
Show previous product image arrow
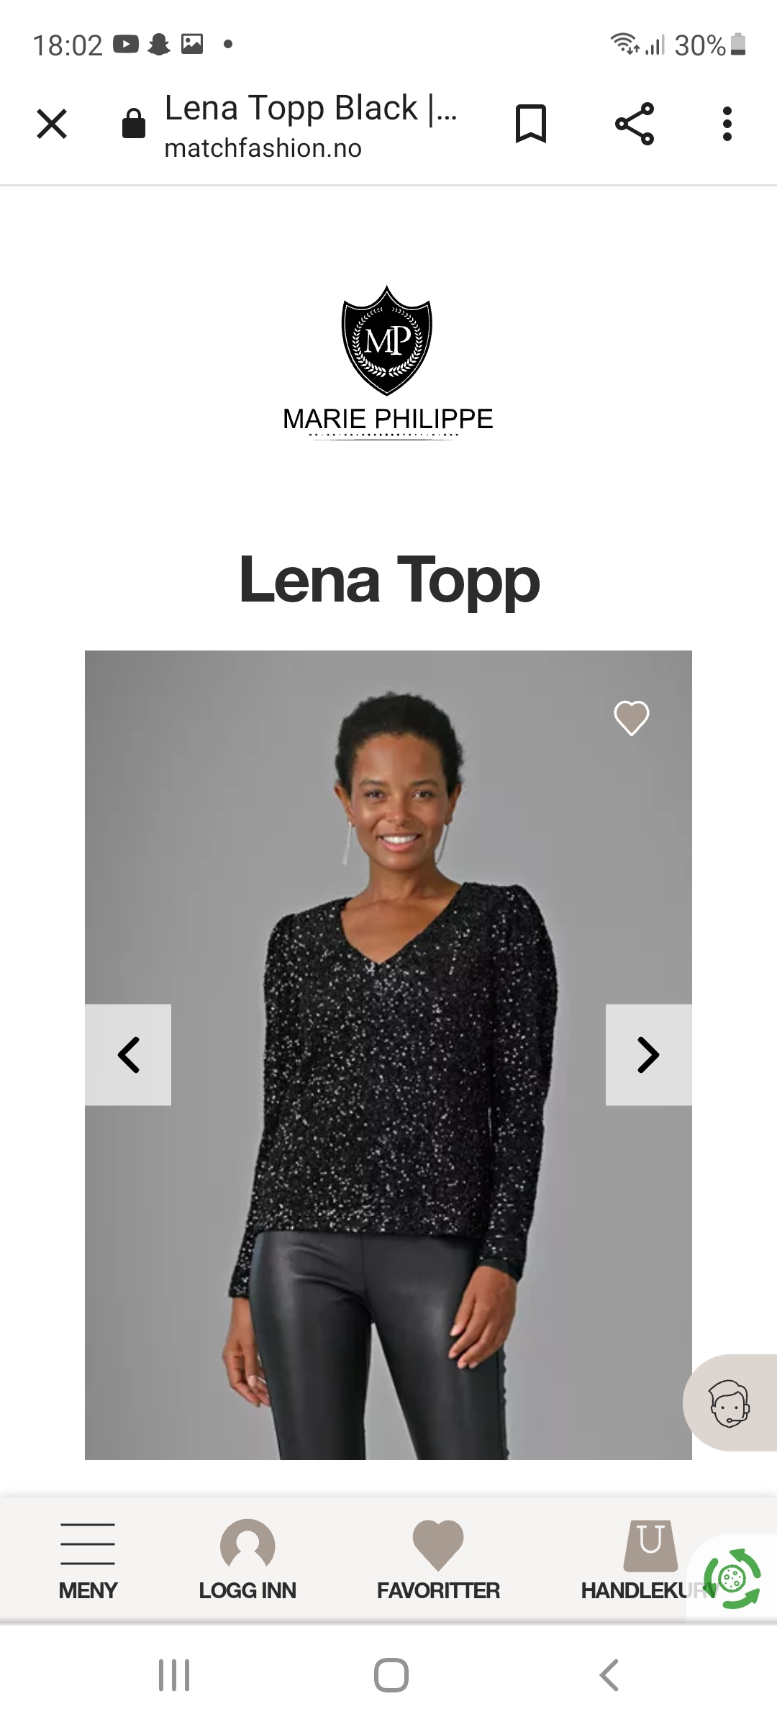(128, 1055)
